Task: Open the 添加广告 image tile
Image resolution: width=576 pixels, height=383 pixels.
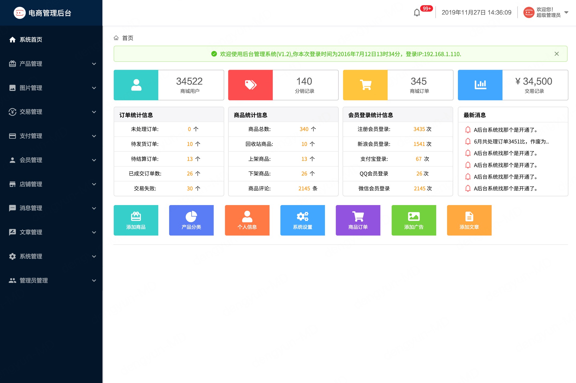Action: [x=414, y=220]
